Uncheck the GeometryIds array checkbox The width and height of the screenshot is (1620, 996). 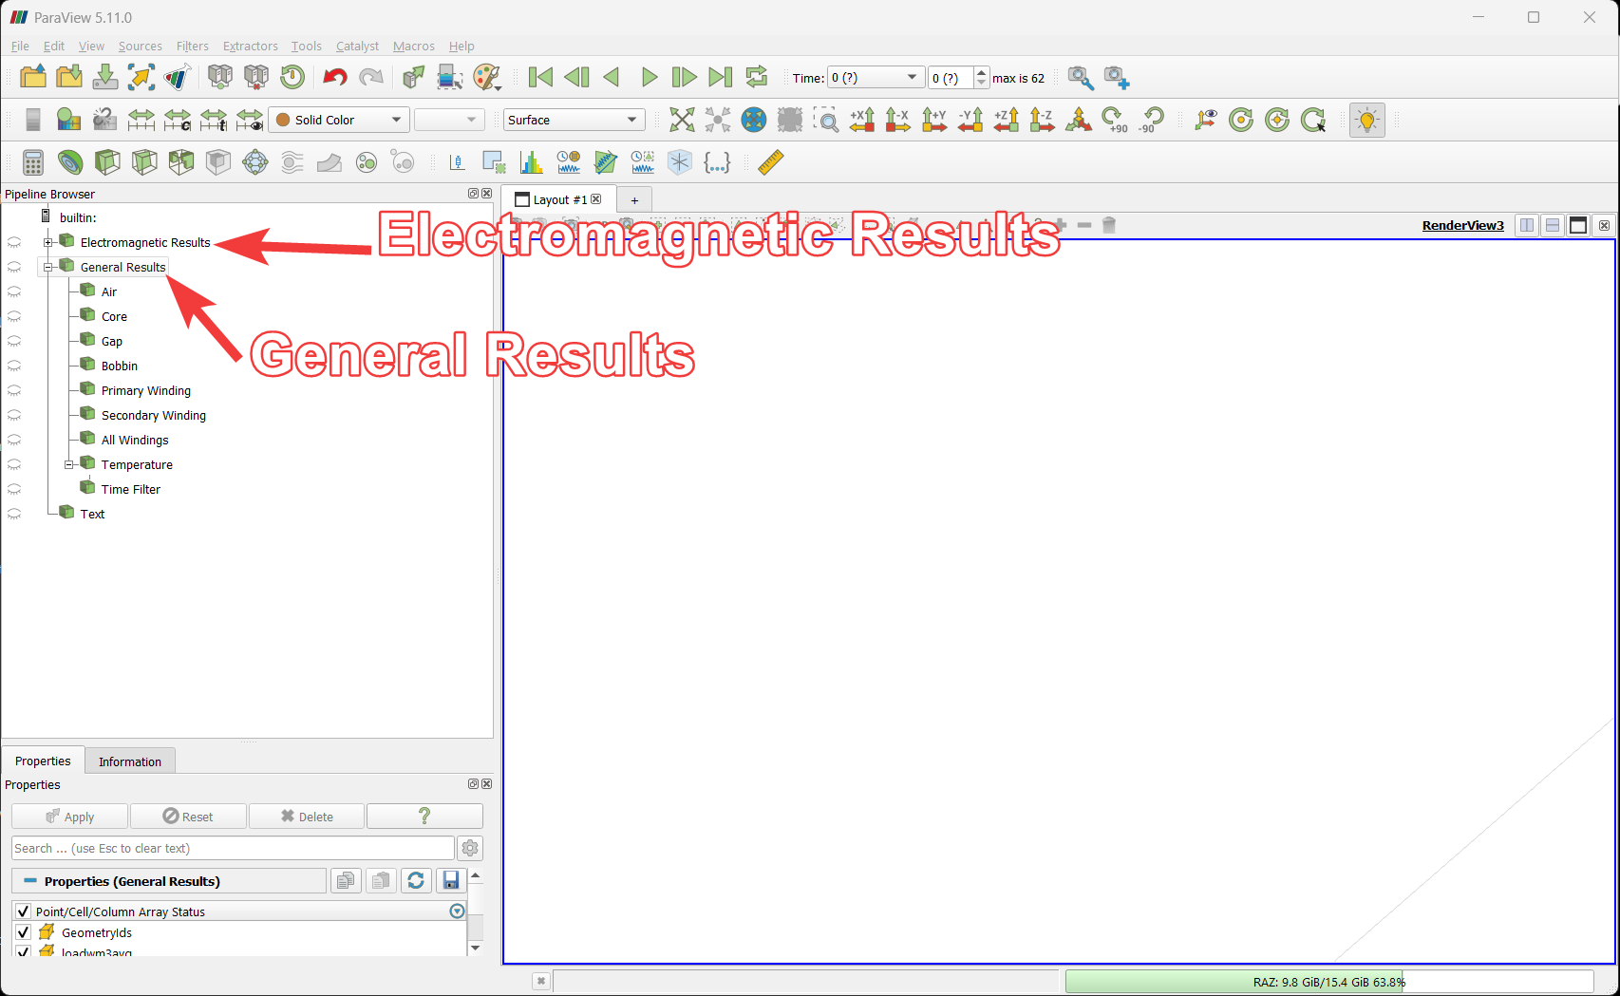click(23, 932)
